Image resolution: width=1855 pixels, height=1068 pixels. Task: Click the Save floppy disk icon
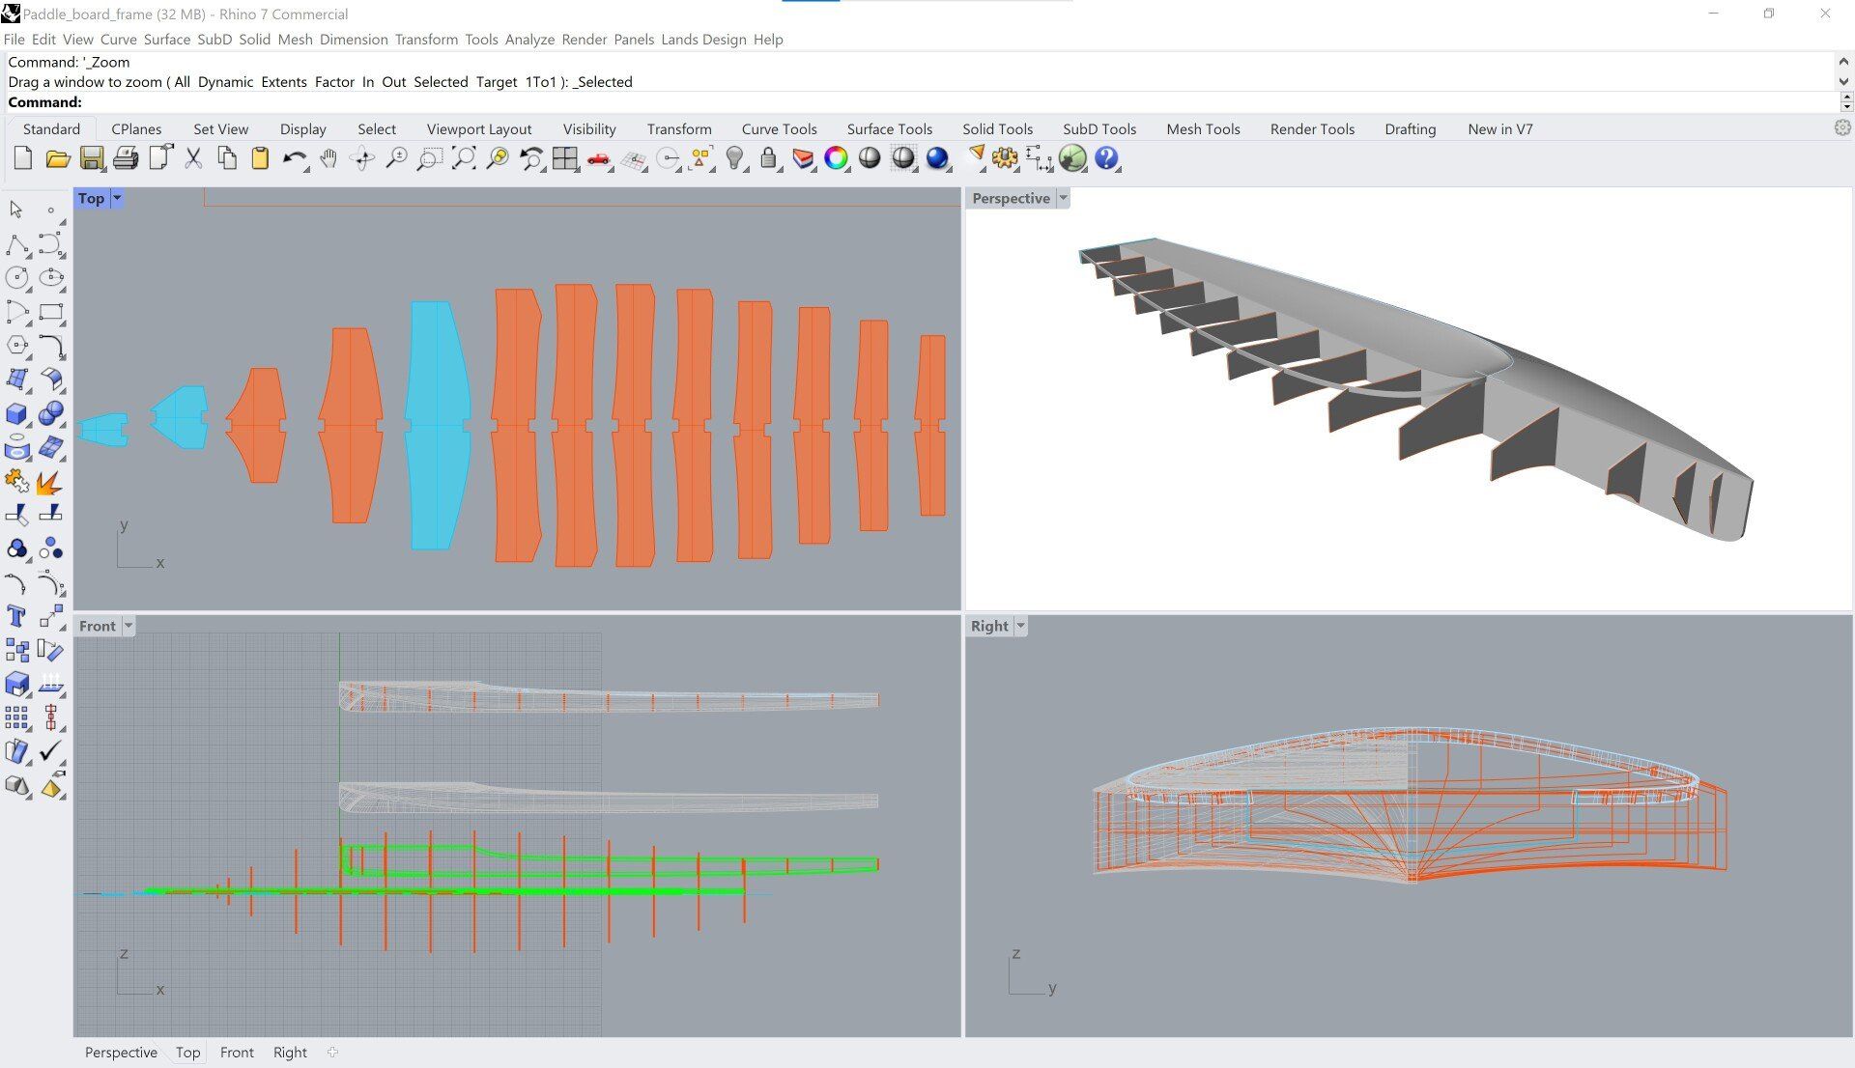click(92, 158)
